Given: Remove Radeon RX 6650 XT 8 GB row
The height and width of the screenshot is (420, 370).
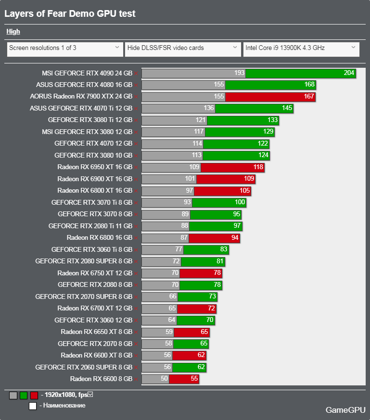Looking at the screenshot, I should pos(136,332).
